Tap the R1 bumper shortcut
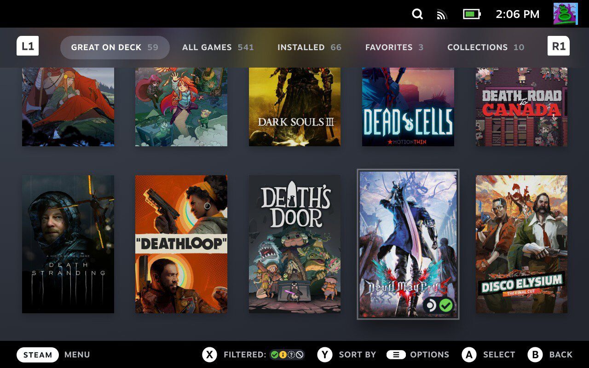The height and width of the screenshot is (368, 589). point(559,46)
